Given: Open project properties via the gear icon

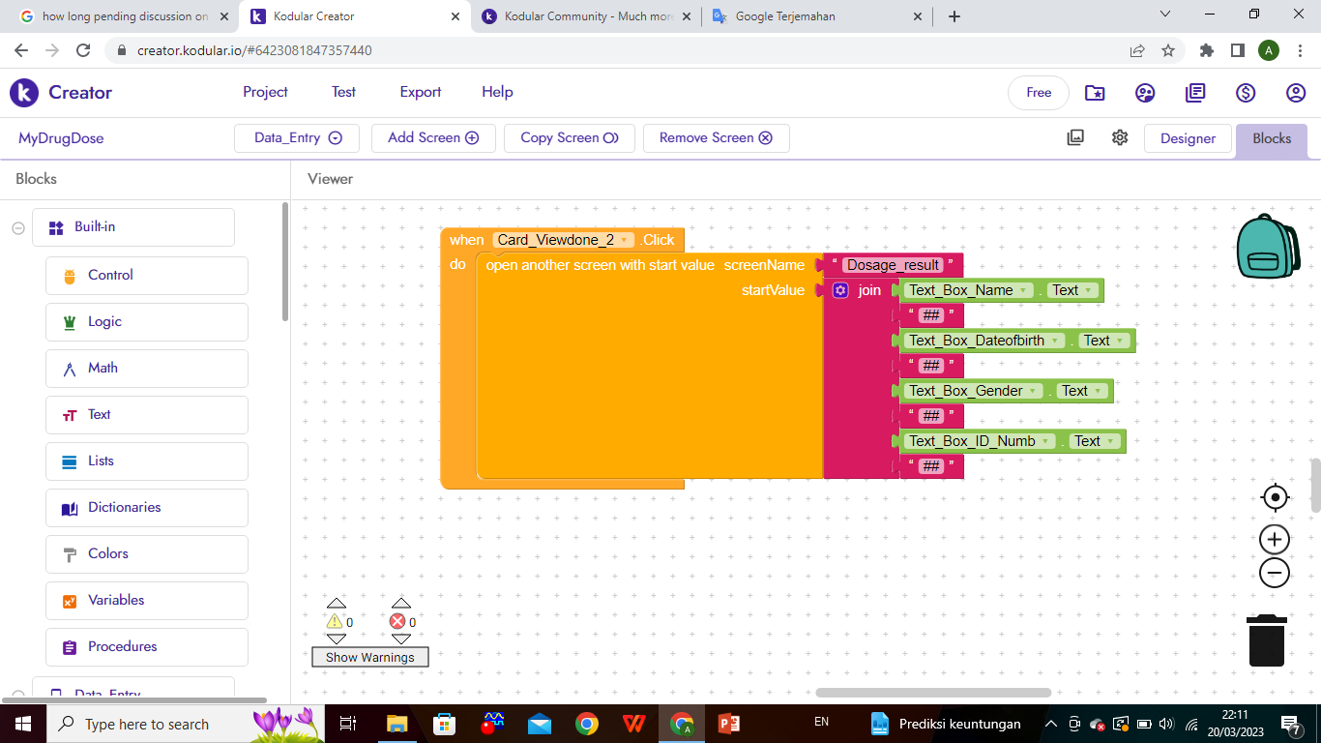Looking at the screenshot, I should tap(1120, 137).
